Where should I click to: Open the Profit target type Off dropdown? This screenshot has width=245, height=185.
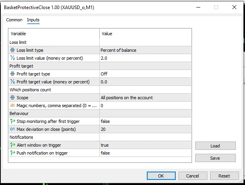point(145,74)
